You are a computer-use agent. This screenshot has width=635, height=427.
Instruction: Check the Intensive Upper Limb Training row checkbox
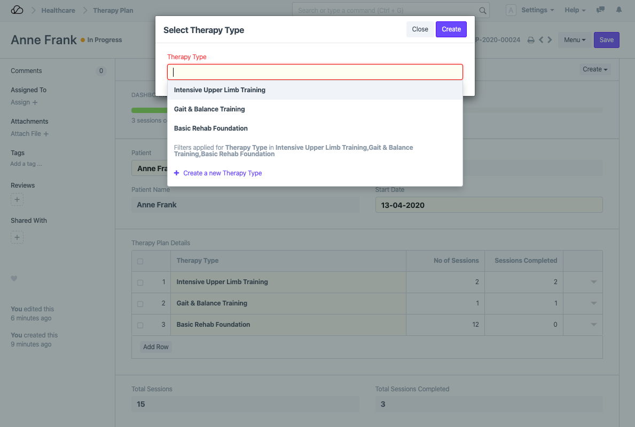pos(140,283)
